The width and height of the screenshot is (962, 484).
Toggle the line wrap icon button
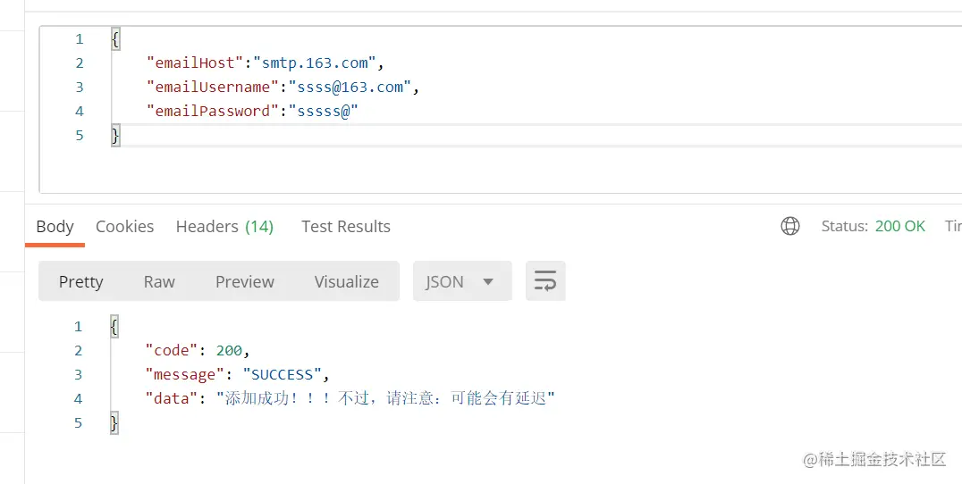(545, 281)
